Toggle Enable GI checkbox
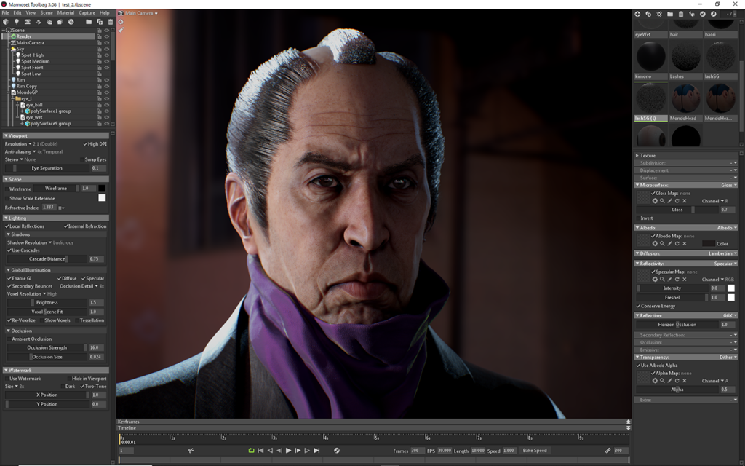This screenshot has width=745, height=466. click(9, 278)
